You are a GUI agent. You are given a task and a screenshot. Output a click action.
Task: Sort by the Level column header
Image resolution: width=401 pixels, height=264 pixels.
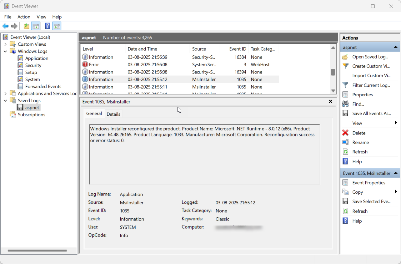(103, 49)
